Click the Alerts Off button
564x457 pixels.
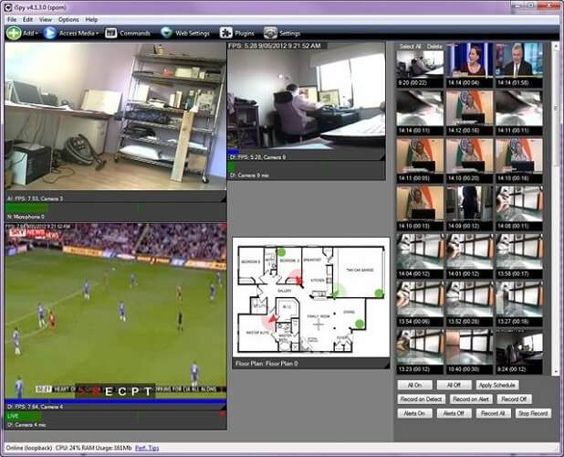tap(454, 413)
